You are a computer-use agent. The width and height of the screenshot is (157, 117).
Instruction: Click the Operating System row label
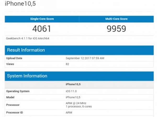click(18, 91)
